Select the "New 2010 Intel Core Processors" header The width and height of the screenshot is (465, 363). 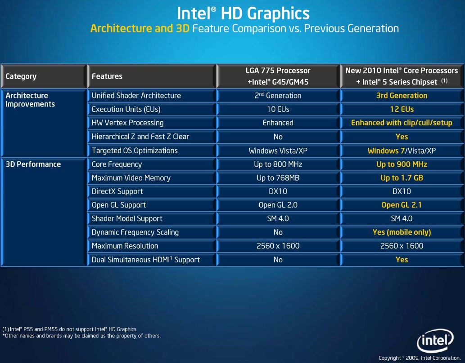coord(402,76)
